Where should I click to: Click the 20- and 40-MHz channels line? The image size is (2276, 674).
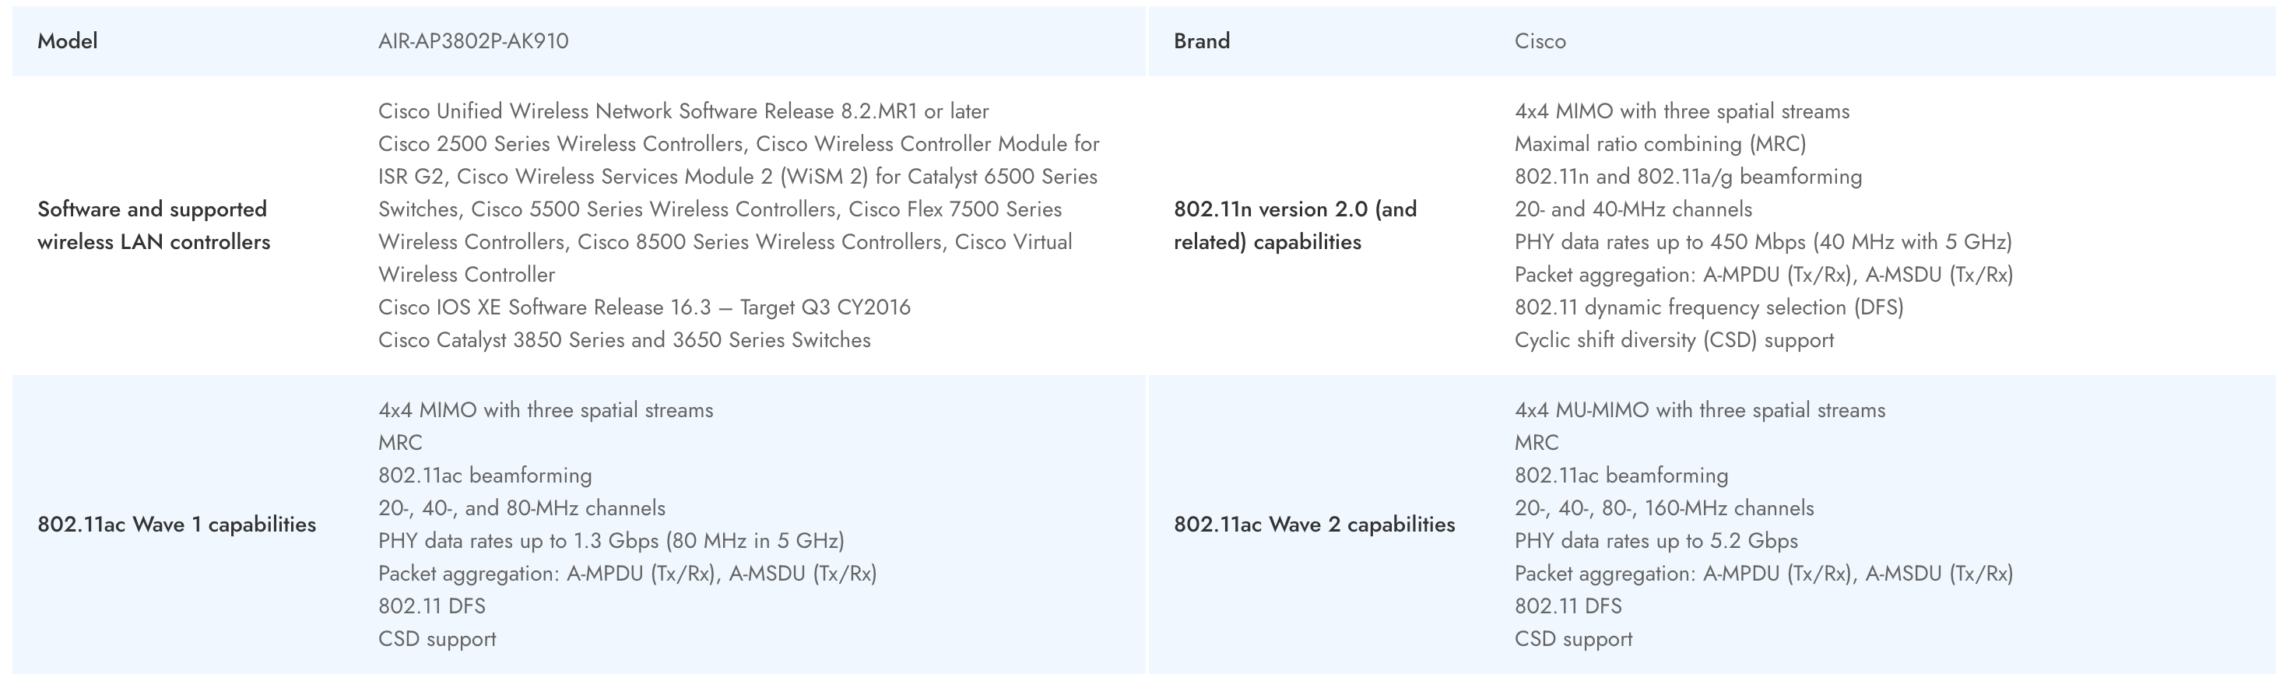pos(1633,209)
